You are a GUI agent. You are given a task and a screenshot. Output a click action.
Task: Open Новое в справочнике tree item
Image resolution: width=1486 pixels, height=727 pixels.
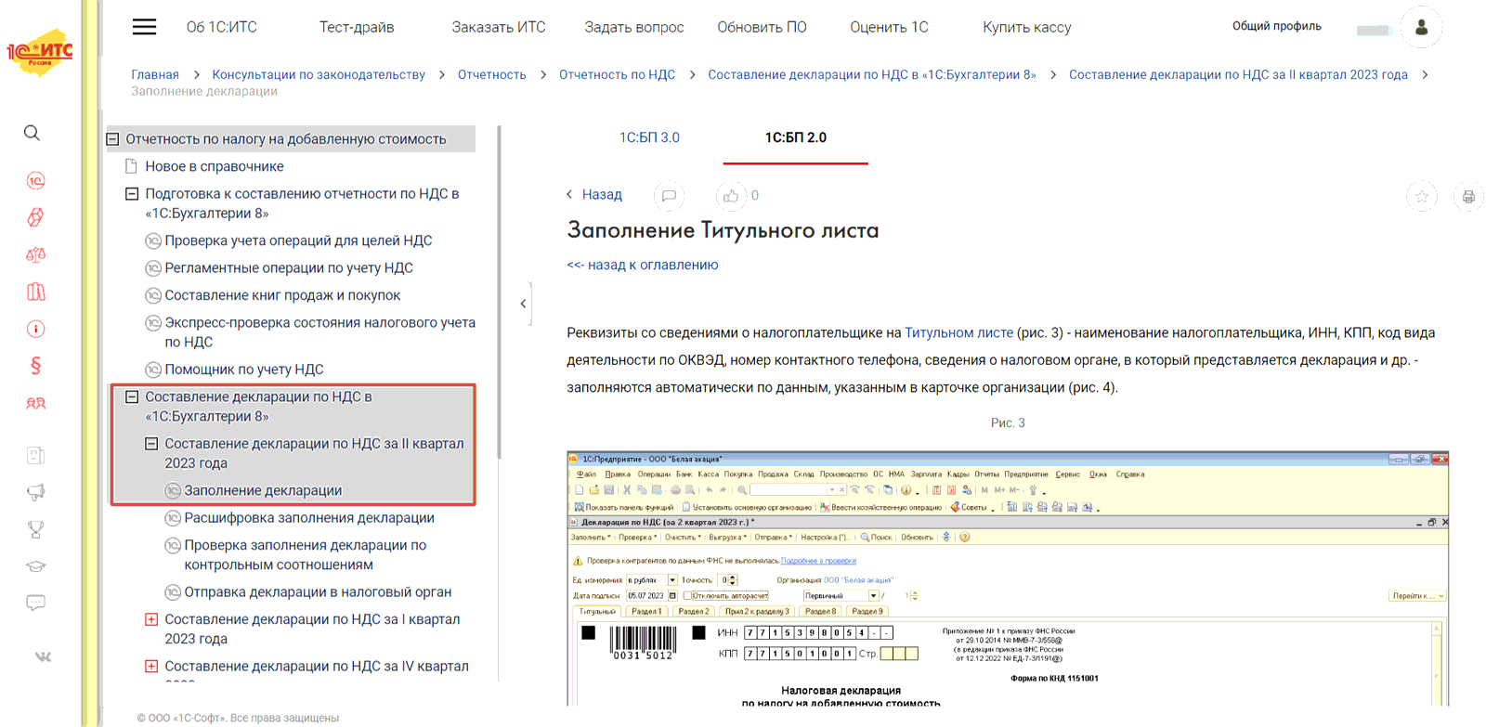215,166
